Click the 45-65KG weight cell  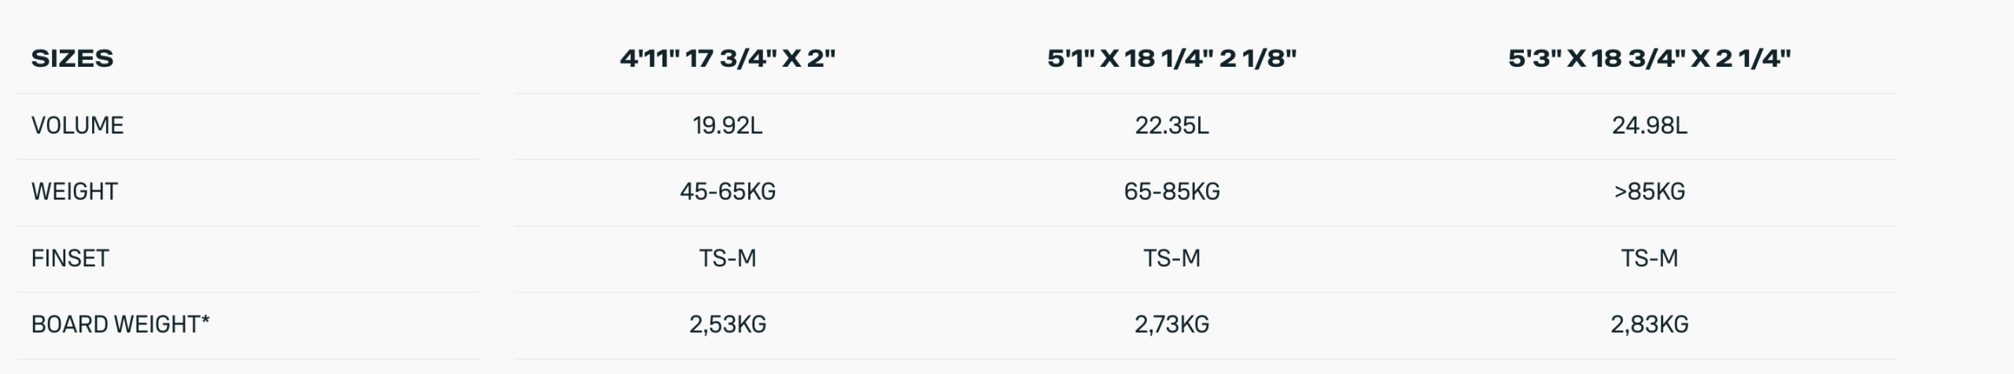[x=728, y=192]
